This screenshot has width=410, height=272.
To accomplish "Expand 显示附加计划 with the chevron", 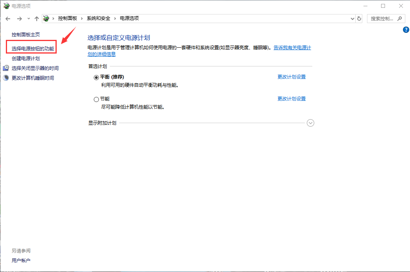I will coord(310,123).
